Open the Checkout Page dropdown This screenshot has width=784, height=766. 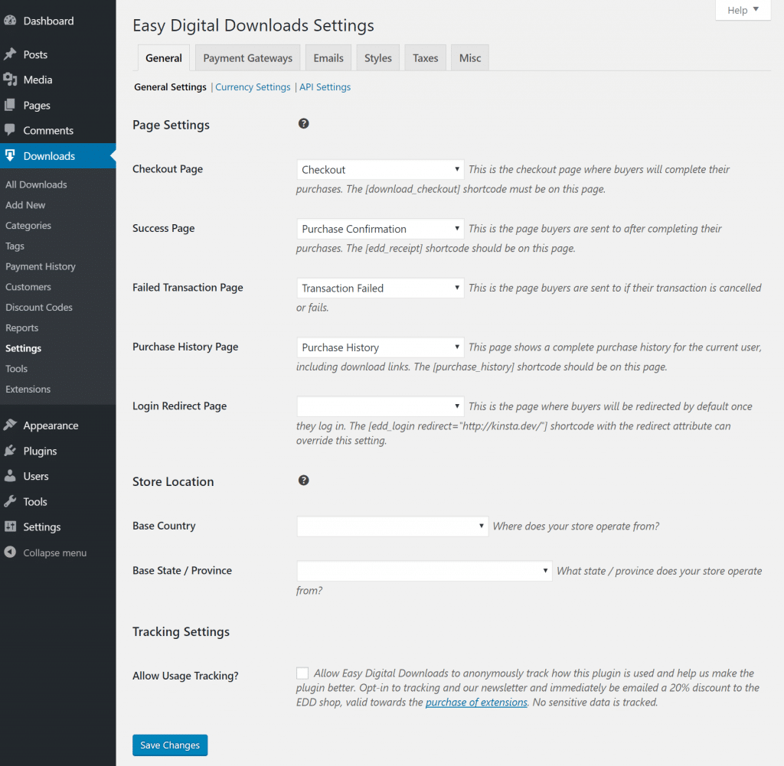pos(380,169)
